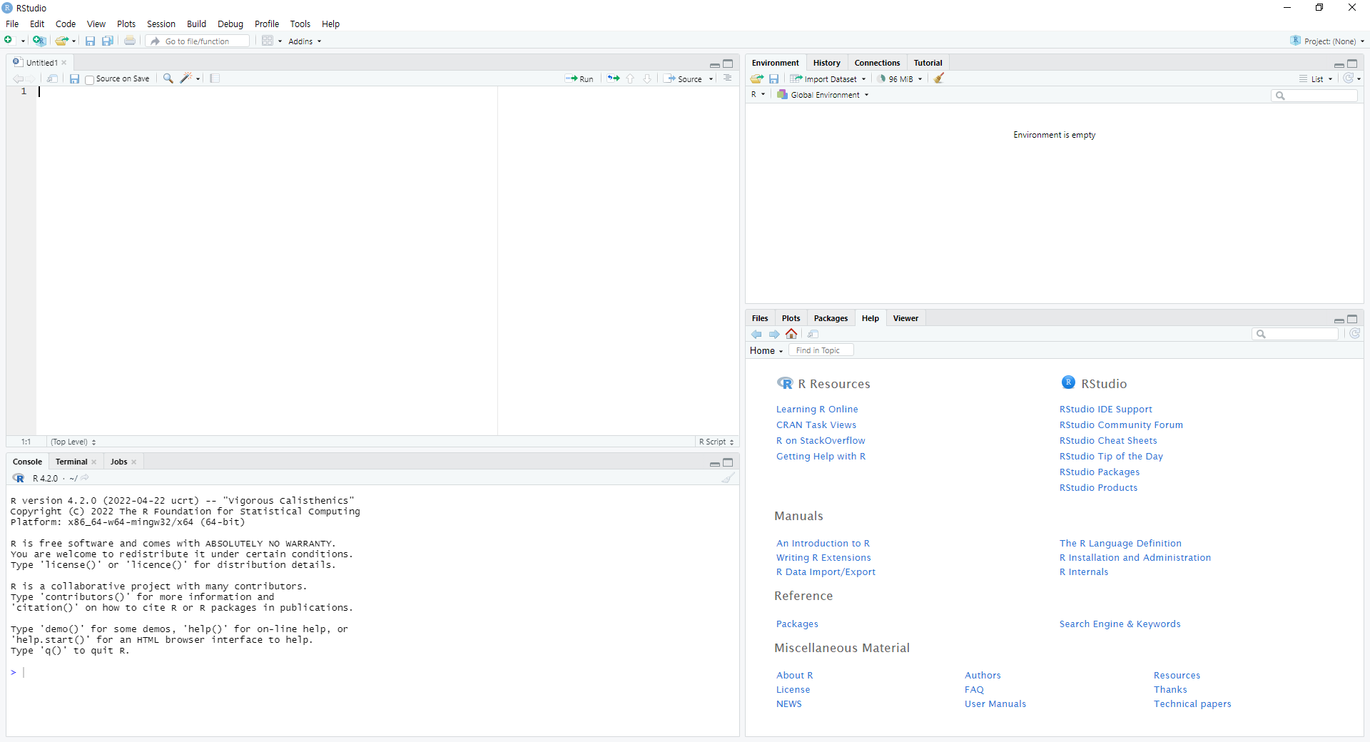The height and width of the screenshot is (742, 1370).
Task: Show document outline icon in editor
Action: point(728,78)
